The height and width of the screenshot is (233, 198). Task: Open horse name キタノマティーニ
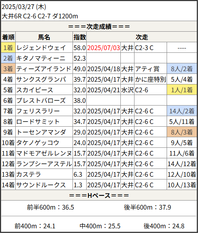click(x=41, y=58)
